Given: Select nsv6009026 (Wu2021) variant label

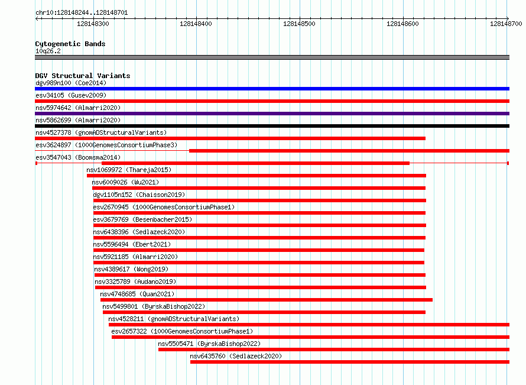Looking at the screenshot, I should [x=125, y=182].
